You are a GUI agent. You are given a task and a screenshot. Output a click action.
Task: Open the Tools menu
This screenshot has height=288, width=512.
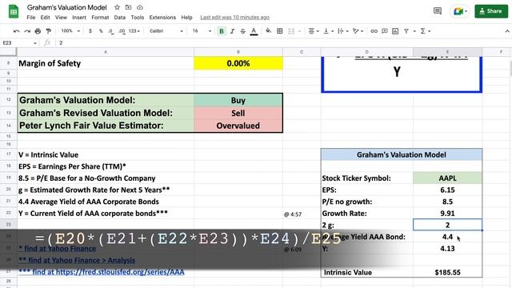click(x=137, y=18)
